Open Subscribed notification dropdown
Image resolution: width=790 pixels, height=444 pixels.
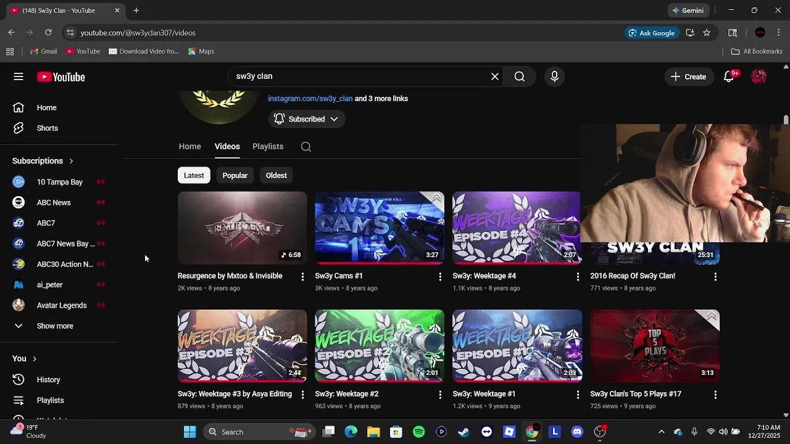pyautogui.click(x=306, y=119)
